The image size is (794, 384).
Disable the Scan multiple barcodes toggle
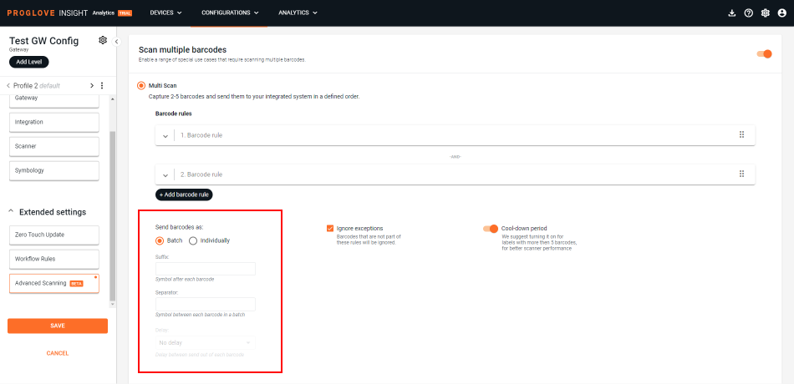764,54
